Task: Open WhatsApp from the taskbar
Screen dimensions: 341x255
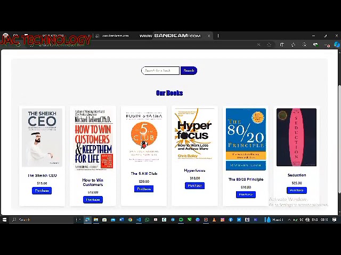Action: tap(147, 219)
